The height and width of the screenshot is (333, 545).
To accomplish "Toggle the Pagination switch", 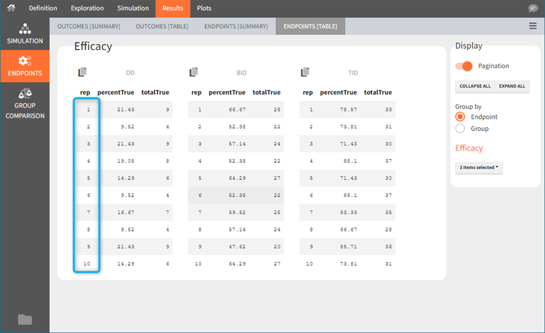I will (x=464, y=66).
